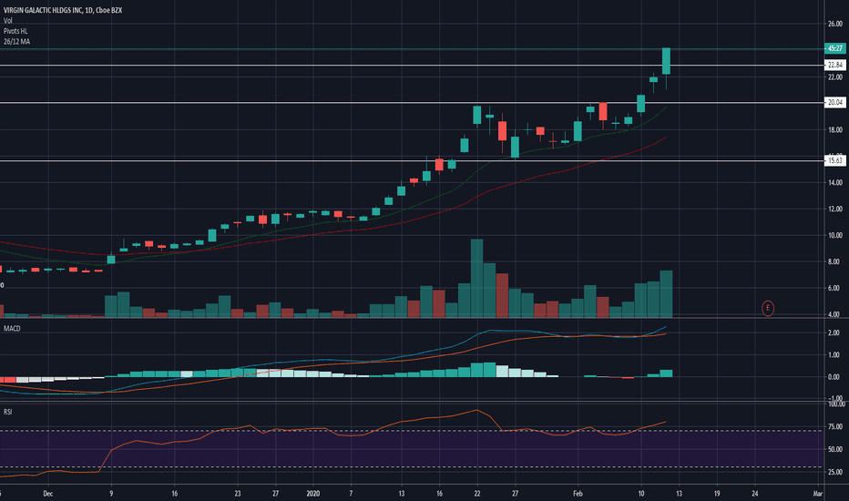Click the 10.00 price axis label
Image resolution: width=849 pixels, height=501 pixels.
tap(835, 235)
